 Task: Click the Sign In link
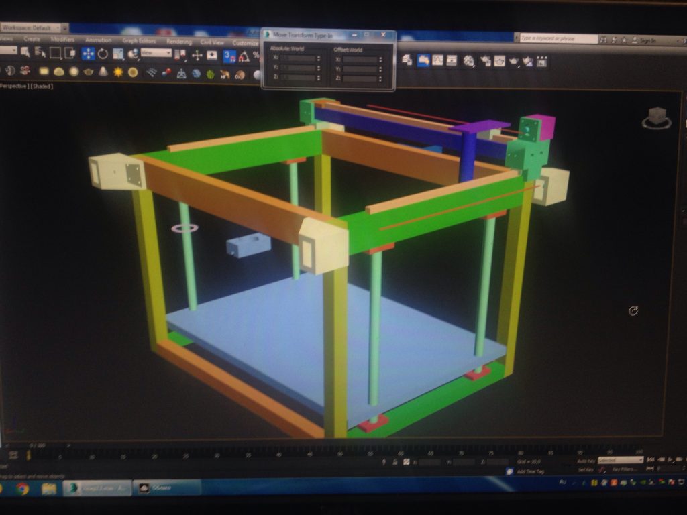point(647,40)
